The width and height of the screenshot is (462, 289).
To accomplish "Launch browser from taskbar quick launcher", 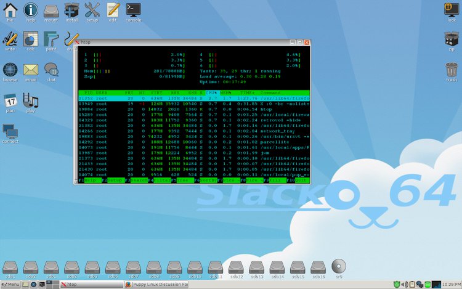I will pos(34,285).
